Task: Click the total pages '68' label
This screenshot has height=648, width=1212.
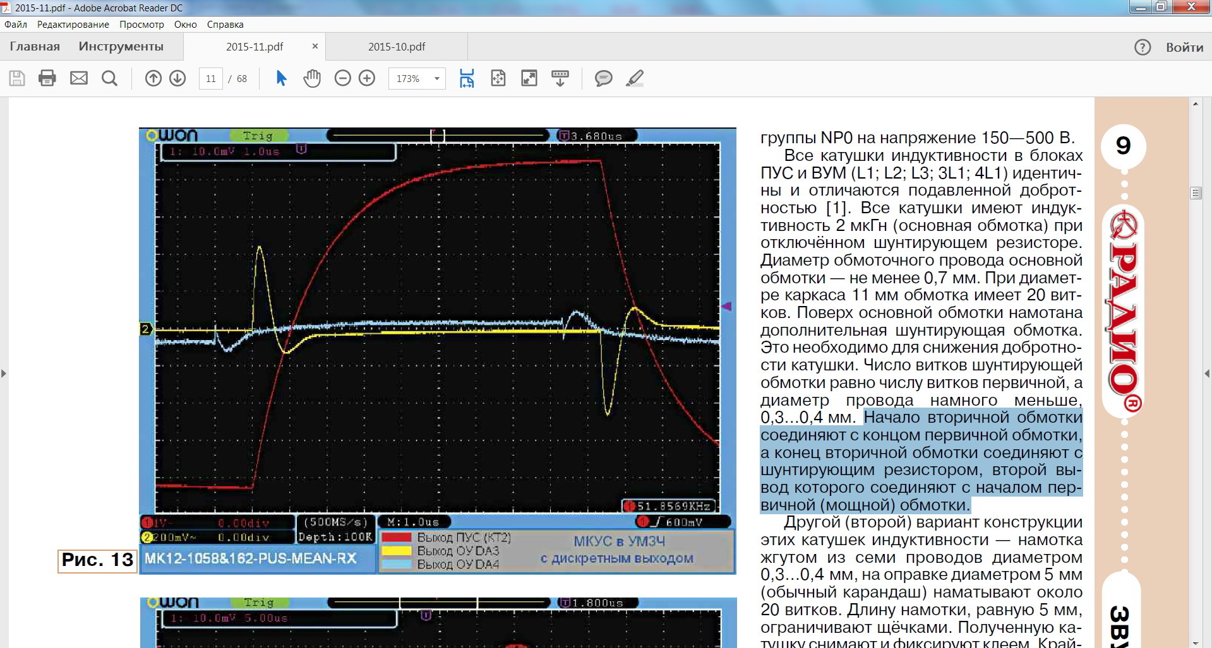Action: [242, 79]
